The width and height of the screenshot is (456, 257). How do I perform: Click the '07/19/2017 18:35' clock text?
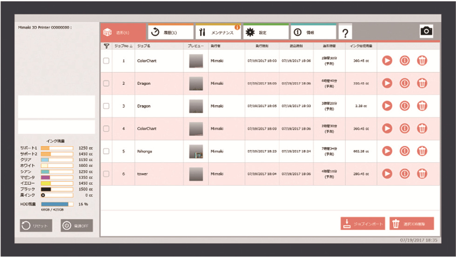[x=418, y=240]
